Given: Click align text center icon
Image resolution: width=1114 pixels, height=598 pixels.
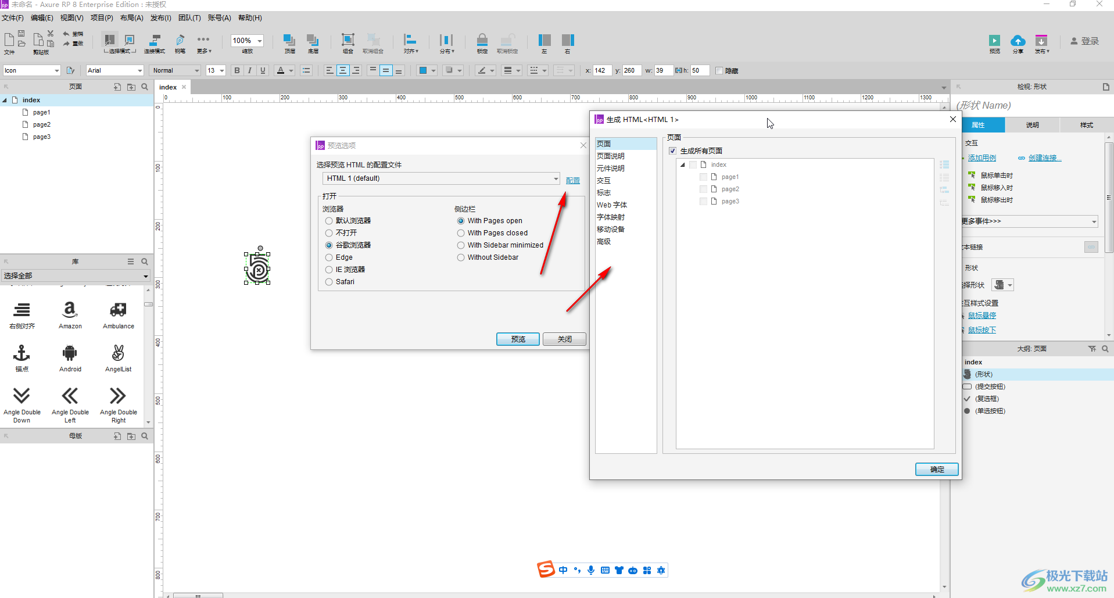Looking at the screenshot, I should tap(343, 70).
